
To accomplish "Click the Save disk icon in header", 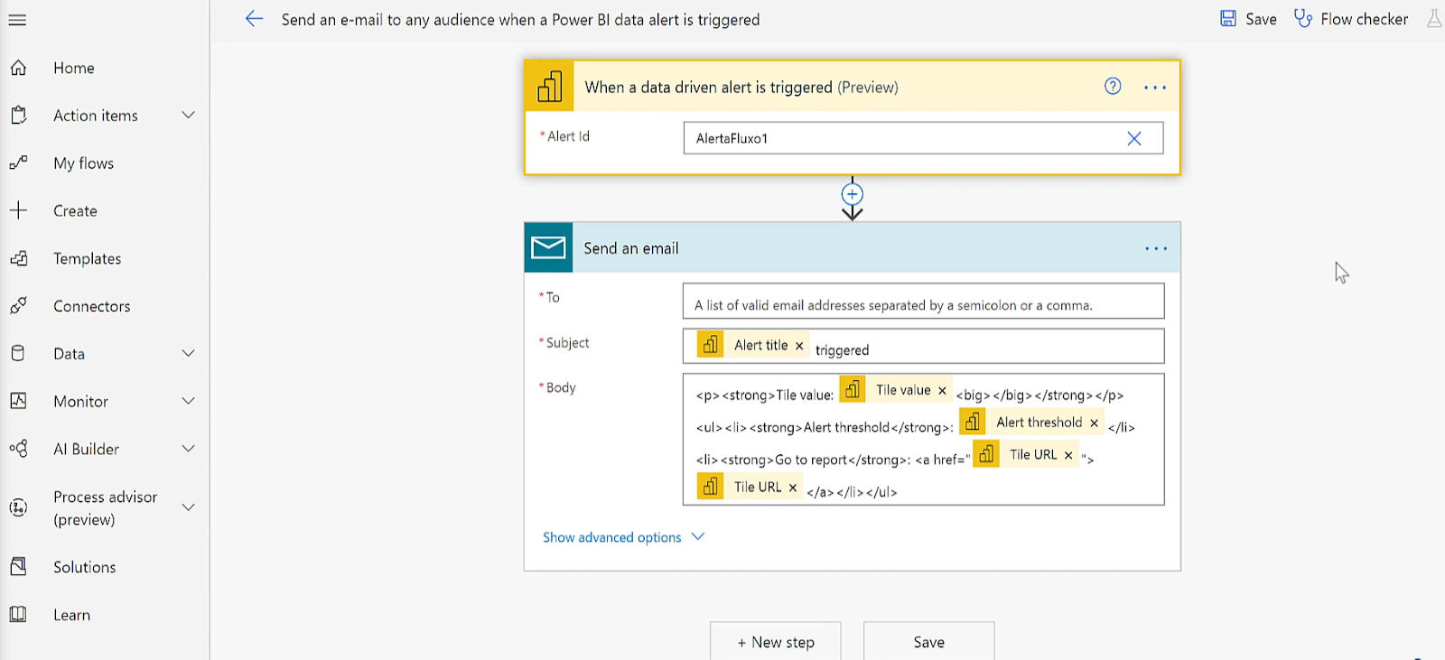I will click(x=1228, y=19).
